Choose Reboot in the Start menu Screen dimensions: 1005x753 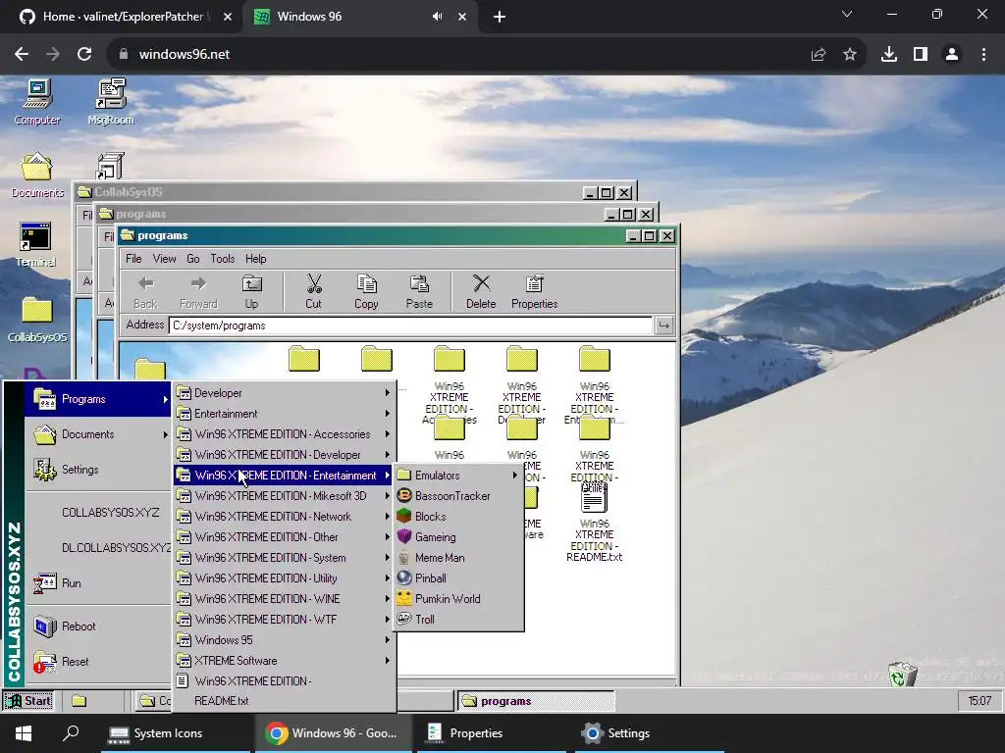[98, 626]
